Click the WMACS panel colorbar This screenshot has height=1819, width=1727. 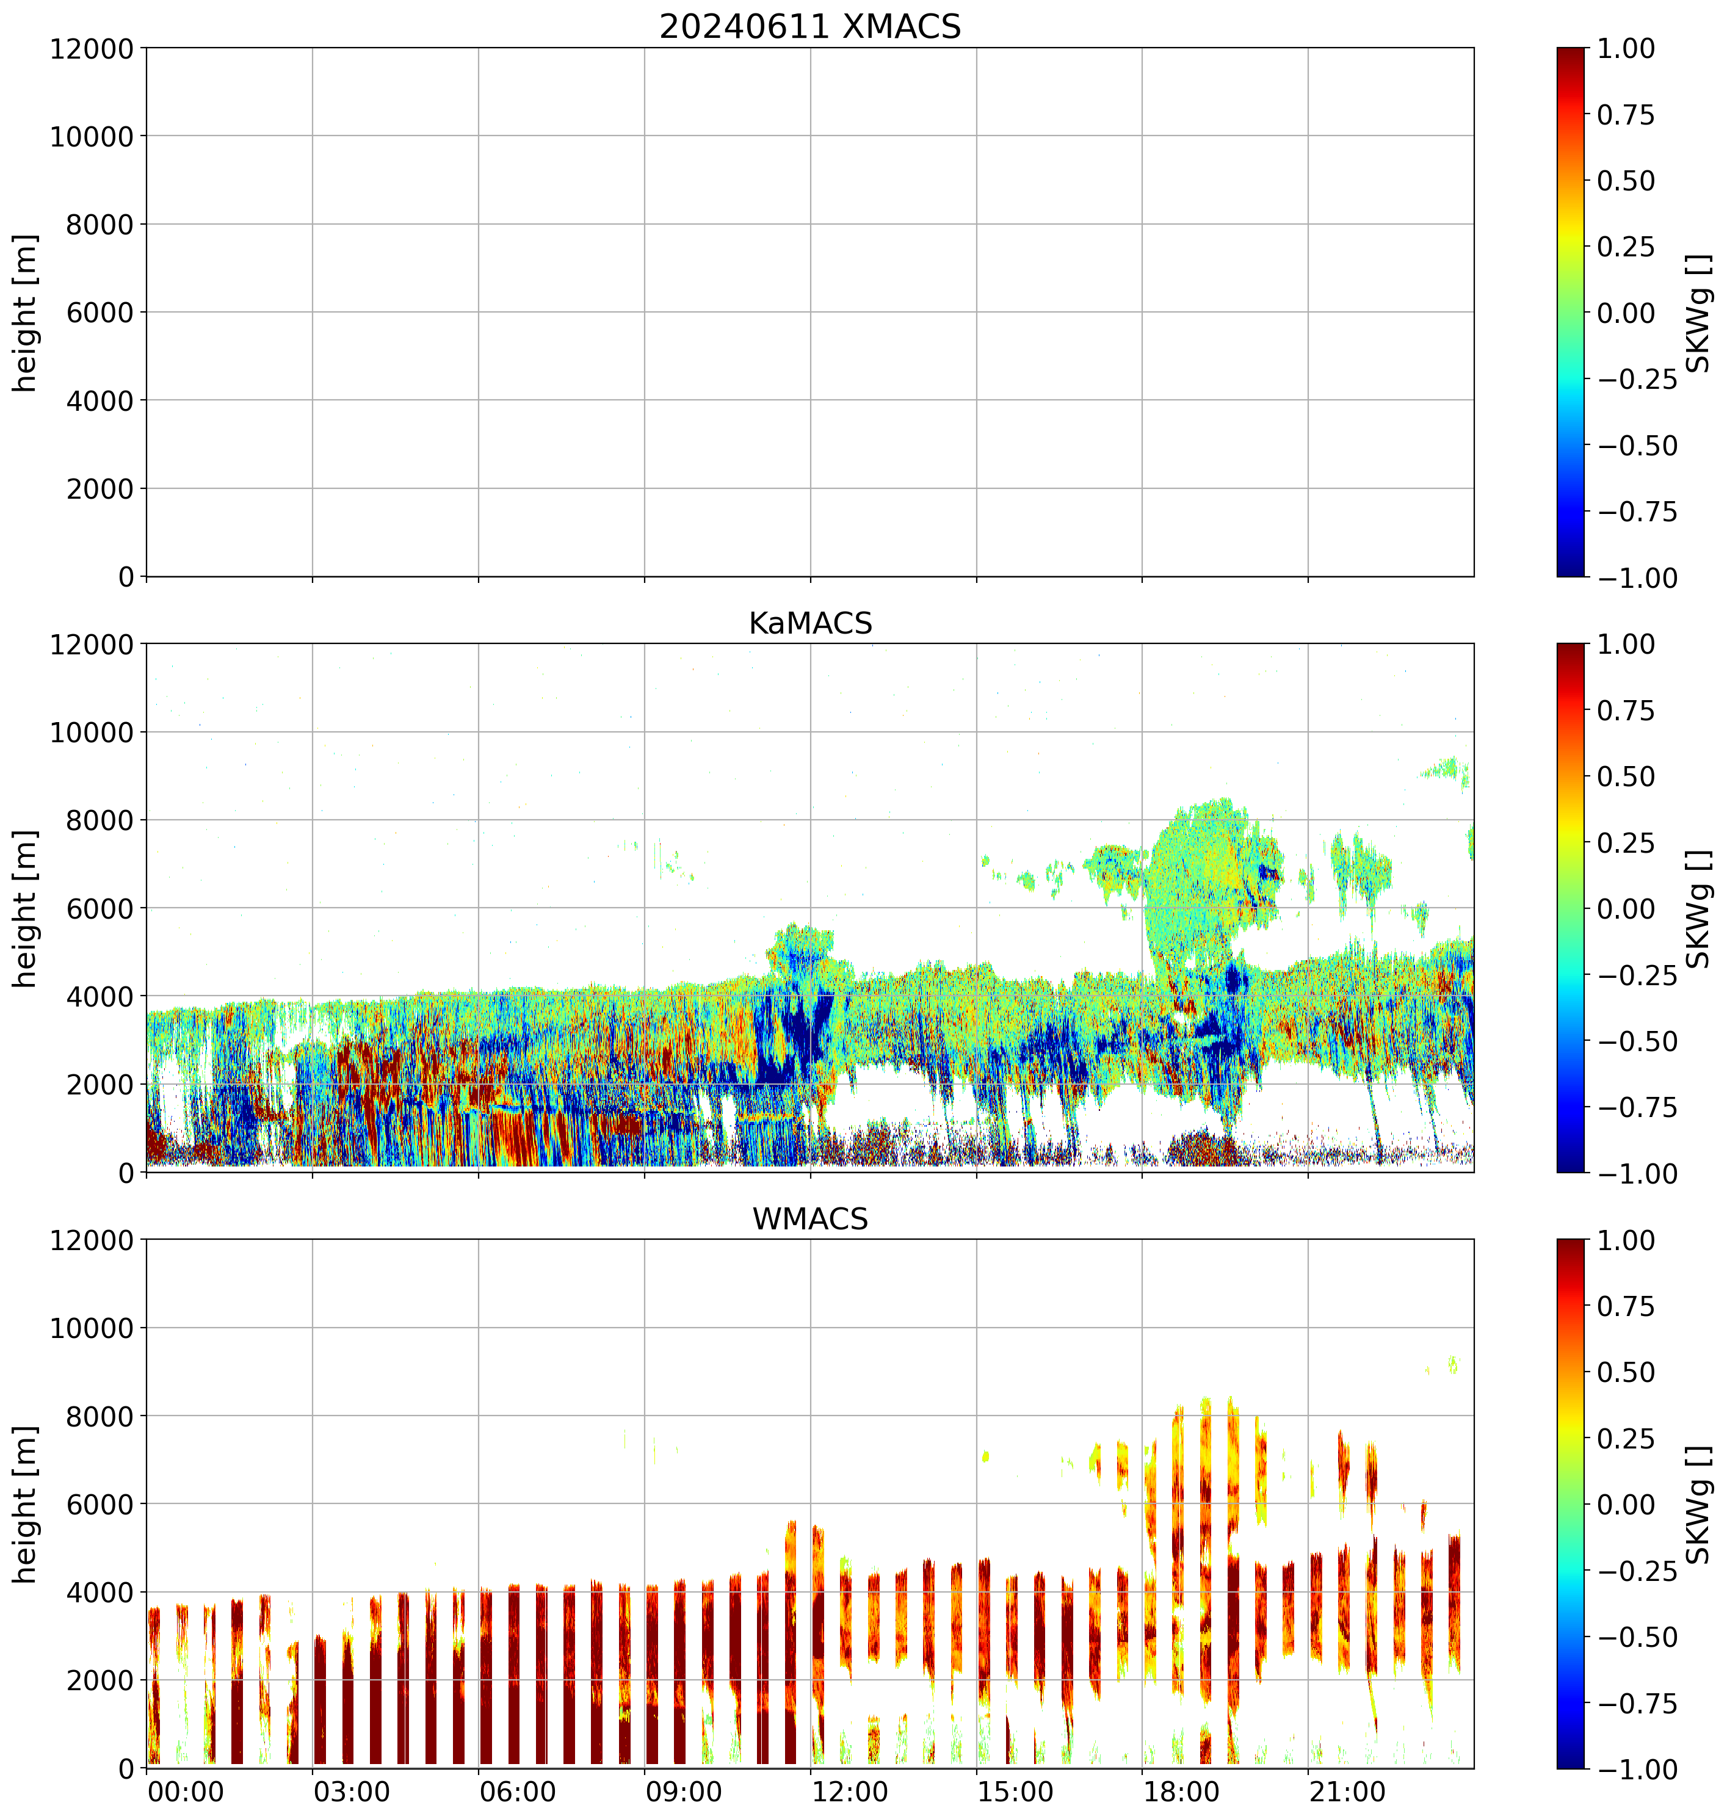point(1571,1503)
